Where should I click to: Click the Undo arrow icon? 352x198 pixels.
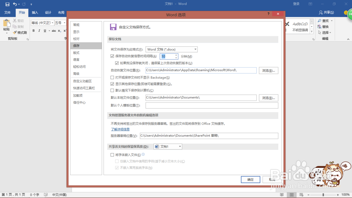[15, 4]
